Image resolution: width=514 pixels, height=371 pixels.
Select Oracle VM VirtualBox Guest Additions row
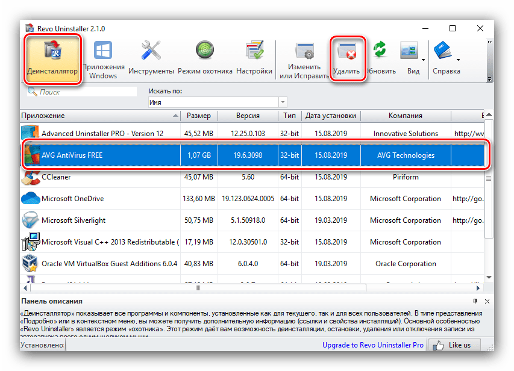coord(252,264)
